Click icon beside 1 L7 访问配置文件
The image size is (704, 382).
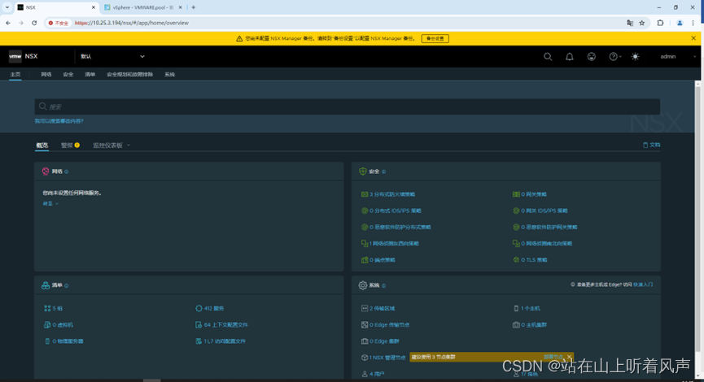coord(199,341)
